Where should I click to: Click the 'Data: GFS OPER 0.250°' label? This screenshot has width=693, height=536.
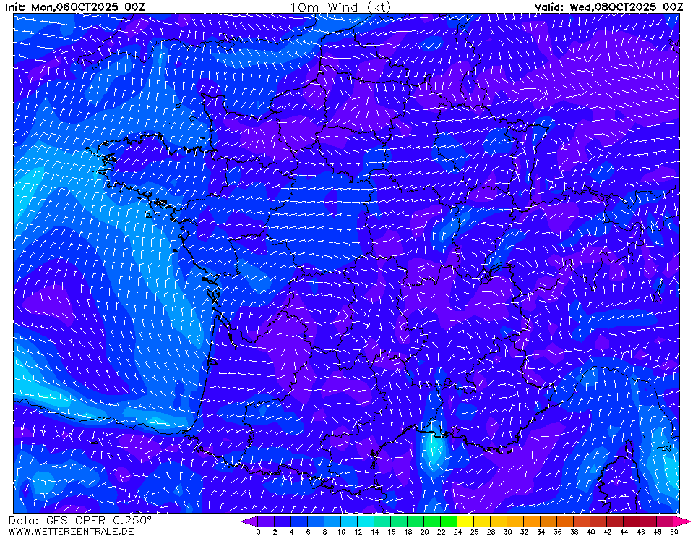pyautogui.click(x=80, y=520)
